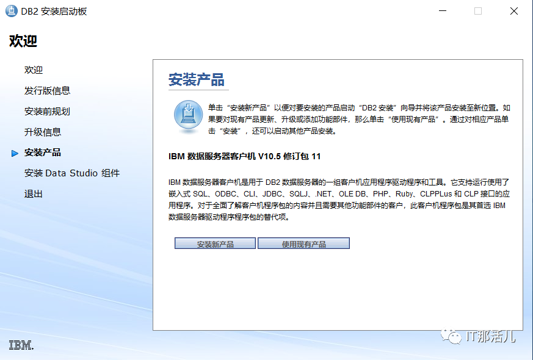Image resolution: width=533 pixels, height=360 pixels.
Task: Open 发行版信息 release information
Action: coord(47,91)
